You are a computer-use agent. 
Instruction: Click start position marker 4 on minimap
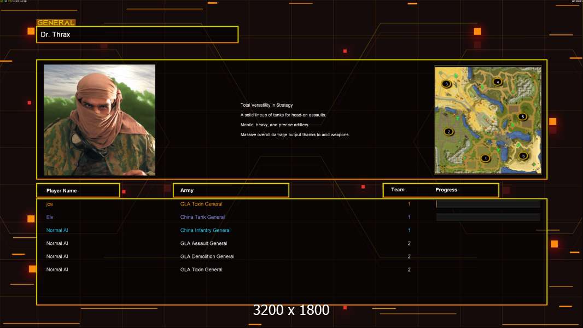[x=498, y=81]
